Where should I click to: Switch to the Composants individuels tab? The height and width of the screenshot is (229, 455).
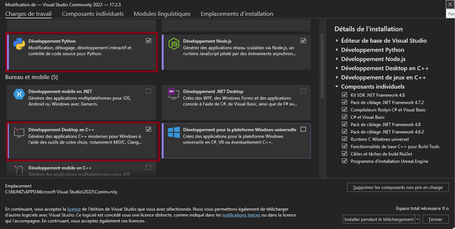[x=92, y=14]
